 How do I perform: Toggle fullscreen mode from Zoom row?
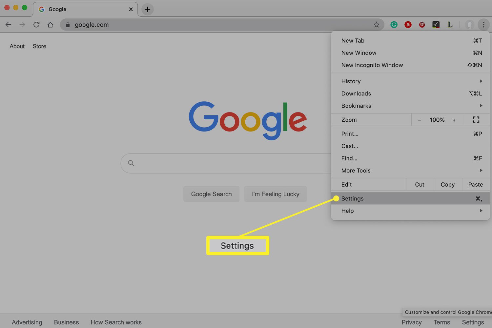click(476, 120)
